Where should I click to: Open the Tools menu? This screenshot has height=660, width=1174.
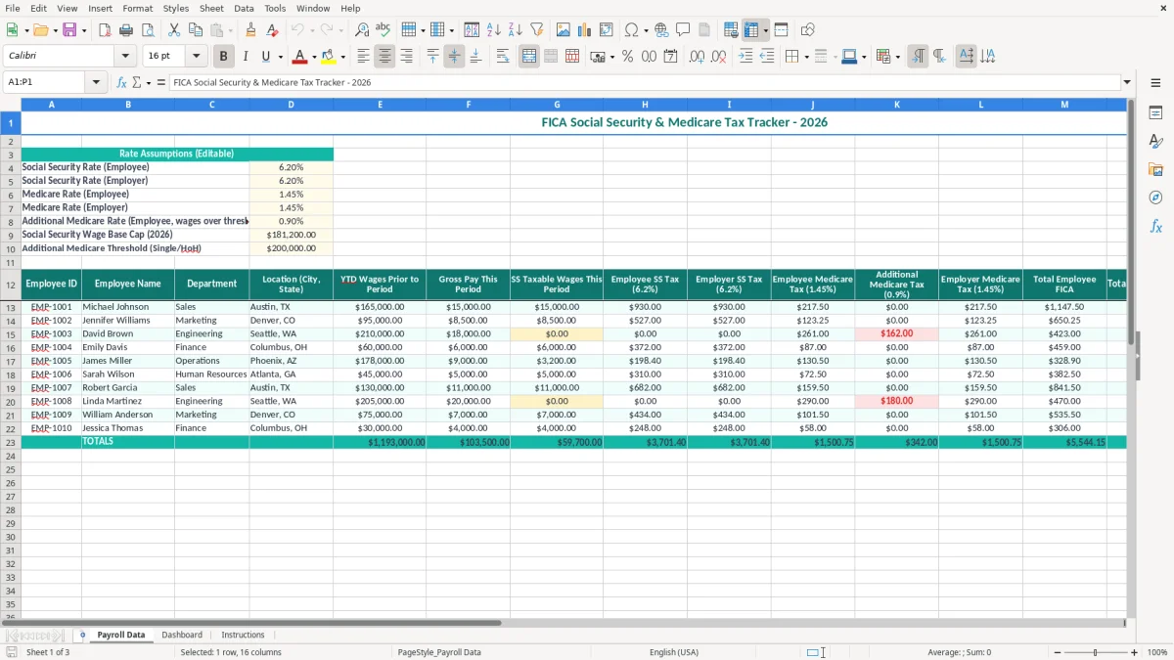[x=275, y=8]
